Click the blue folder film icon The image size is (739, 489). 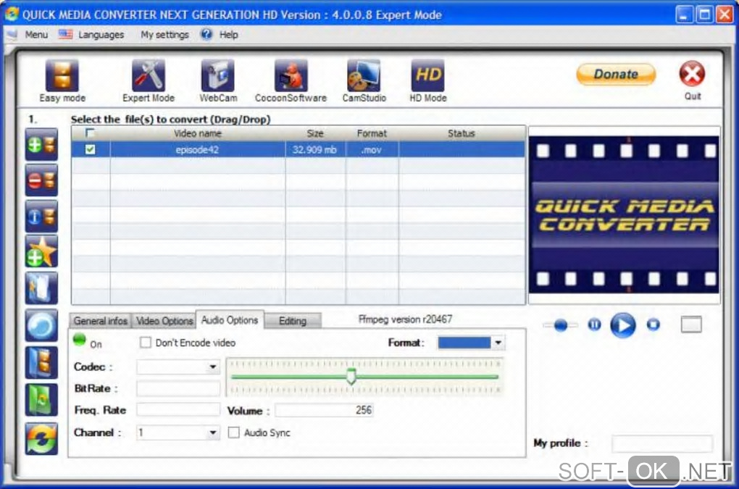41,363
